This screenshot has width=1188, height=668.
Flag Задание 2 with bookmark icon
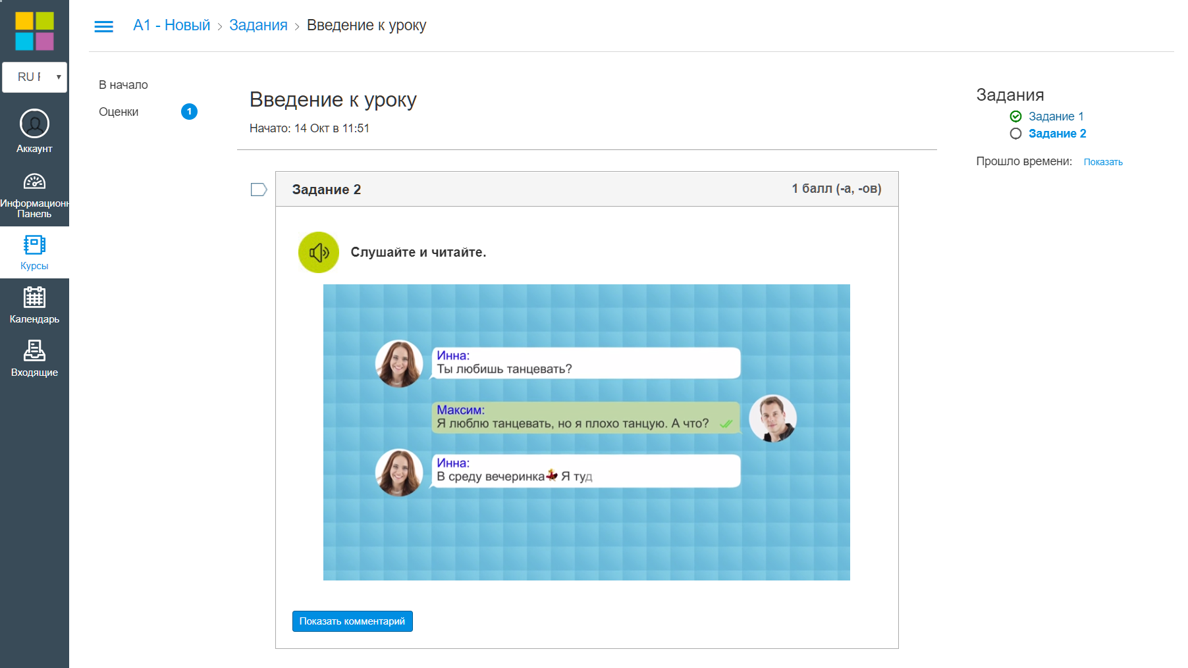(x=259, y=190)
